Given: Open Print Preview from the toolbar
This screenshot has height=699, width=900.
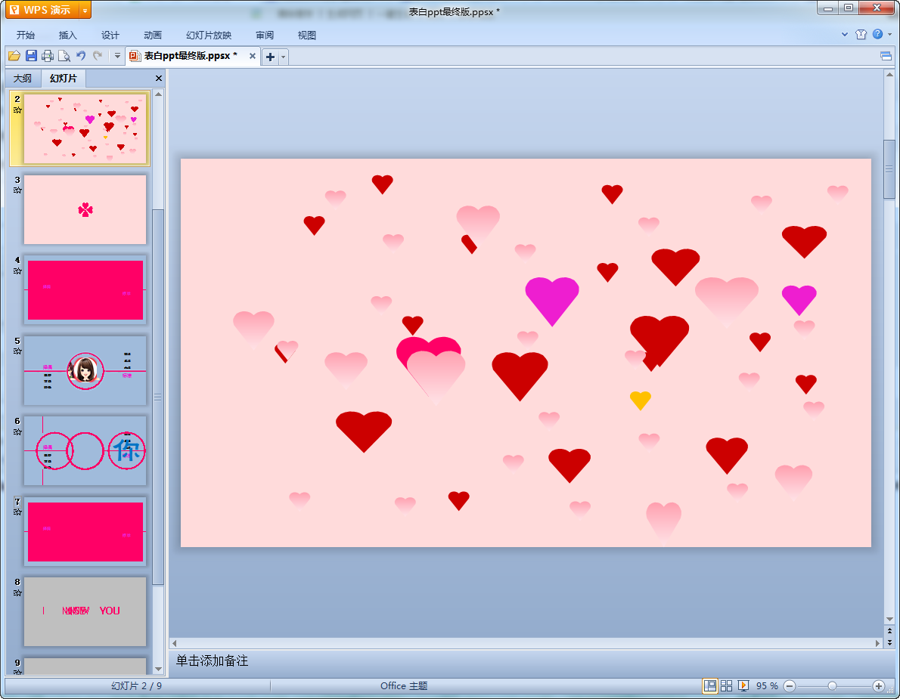Looking at the screenshot, I should tap(64, 56).
